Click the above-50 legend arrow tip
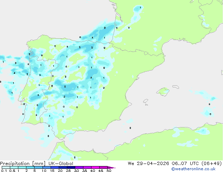The image size is (223, 172). click(111, 167)
